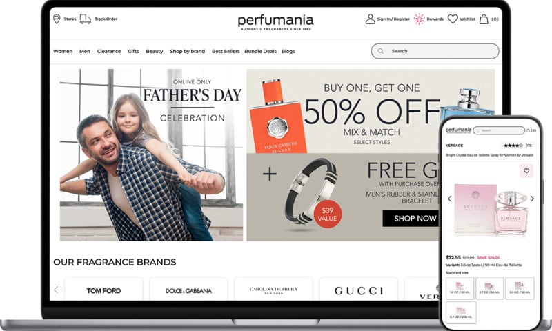Open the Wishlist heart icon in header

(x=453, y=19)
